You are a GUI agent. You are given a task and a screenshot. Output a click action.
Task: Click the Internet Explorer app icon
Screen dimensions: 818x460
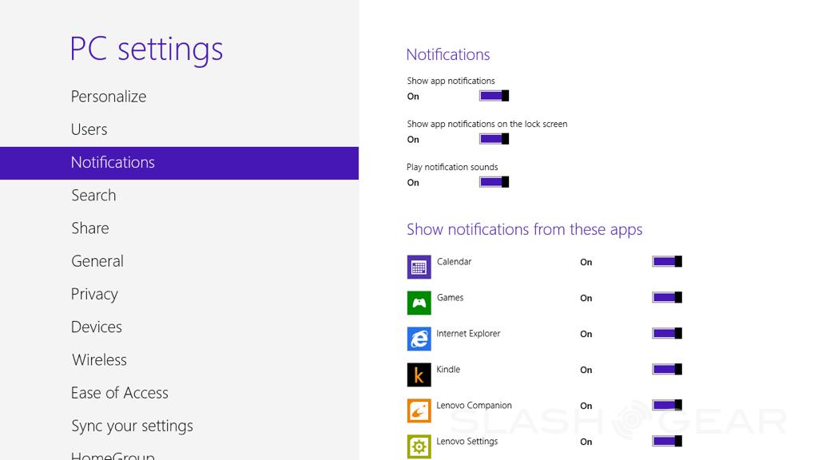419,339
